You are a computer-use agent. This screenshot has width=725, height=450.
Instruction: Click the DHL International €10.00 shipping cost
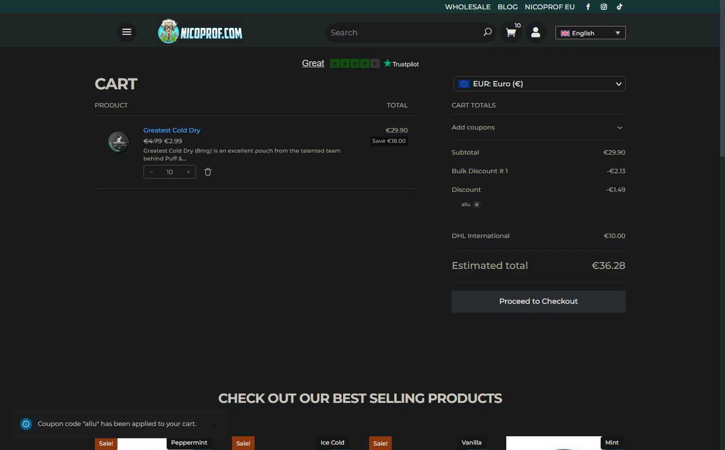[x=614, y=236]
